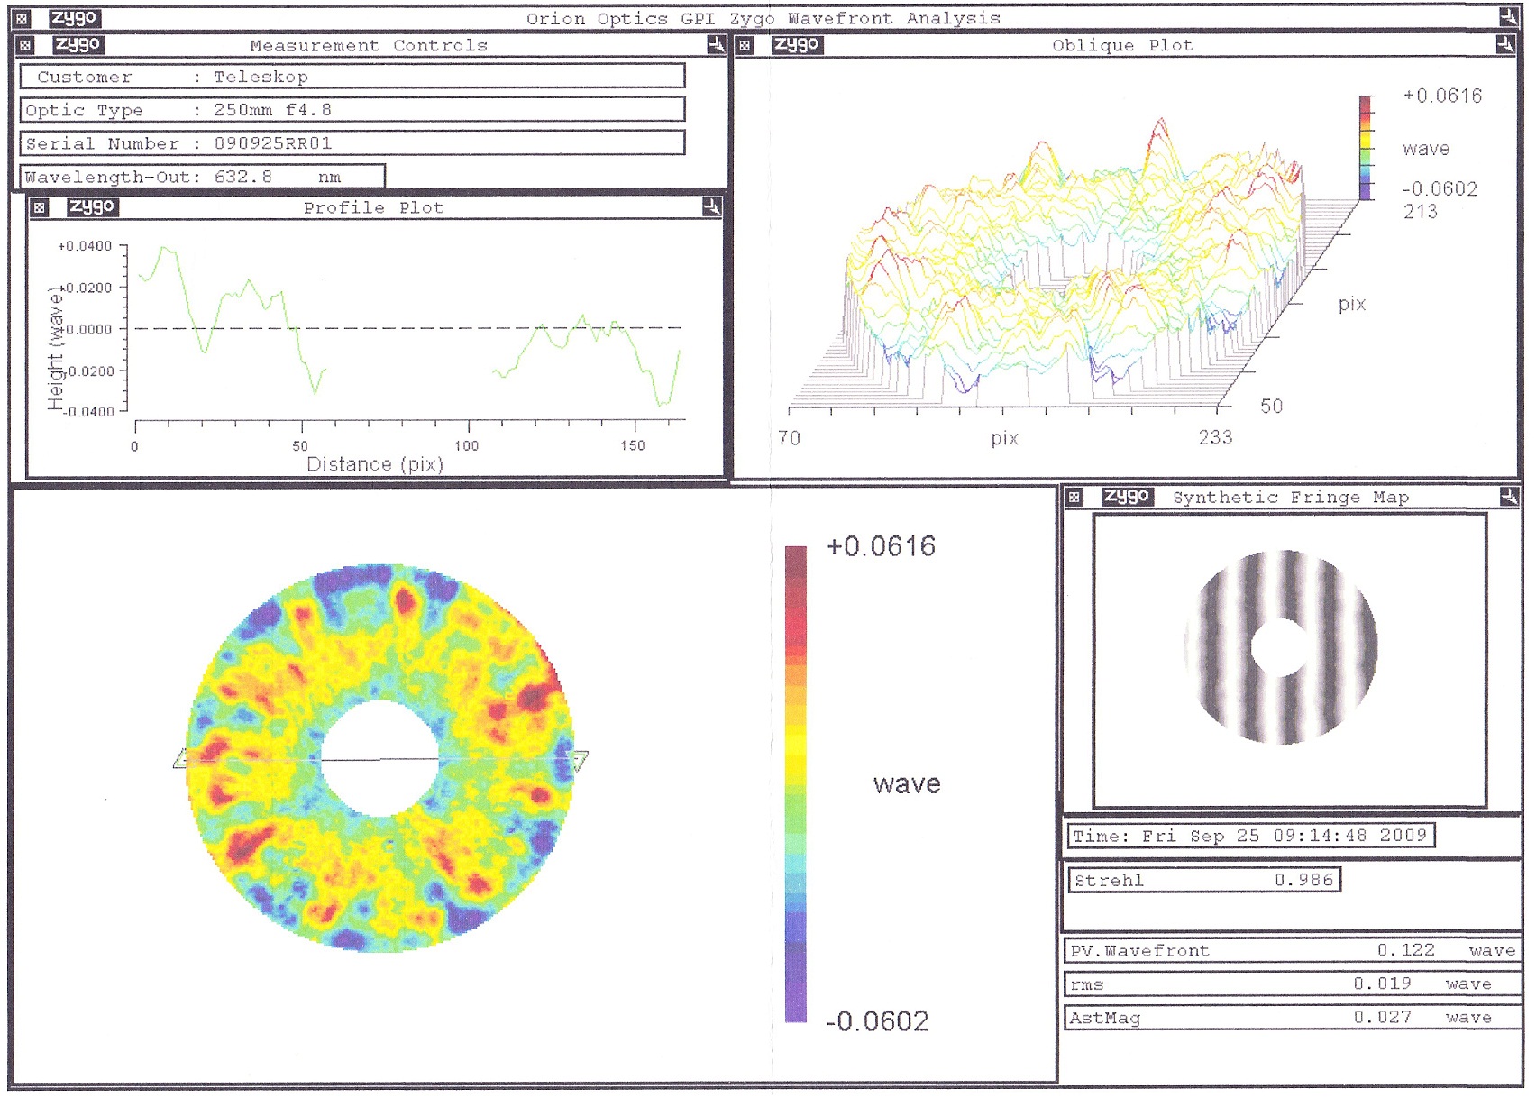Click the large wave color scale bar
Viewport: 1536px width, 1098px height.
[796, 783]
